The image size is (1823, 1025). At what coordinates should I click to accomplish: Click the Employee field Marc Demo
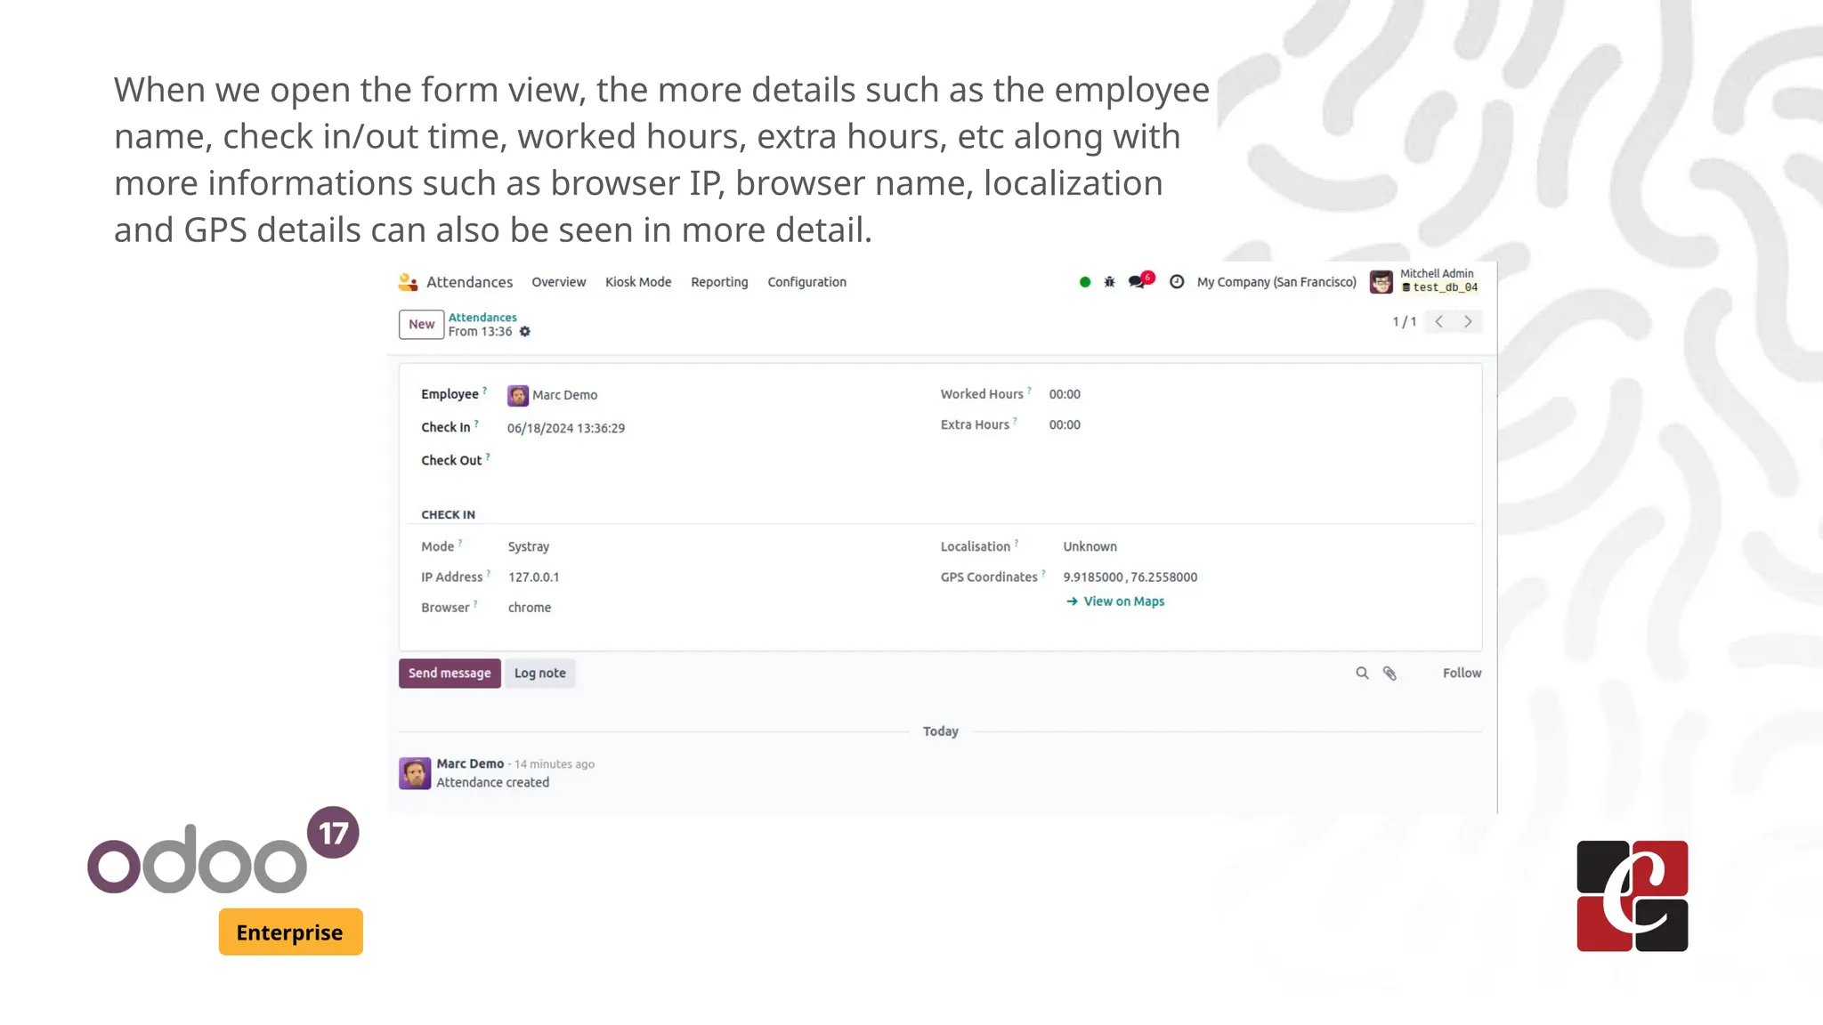click(x=564, y=395)
